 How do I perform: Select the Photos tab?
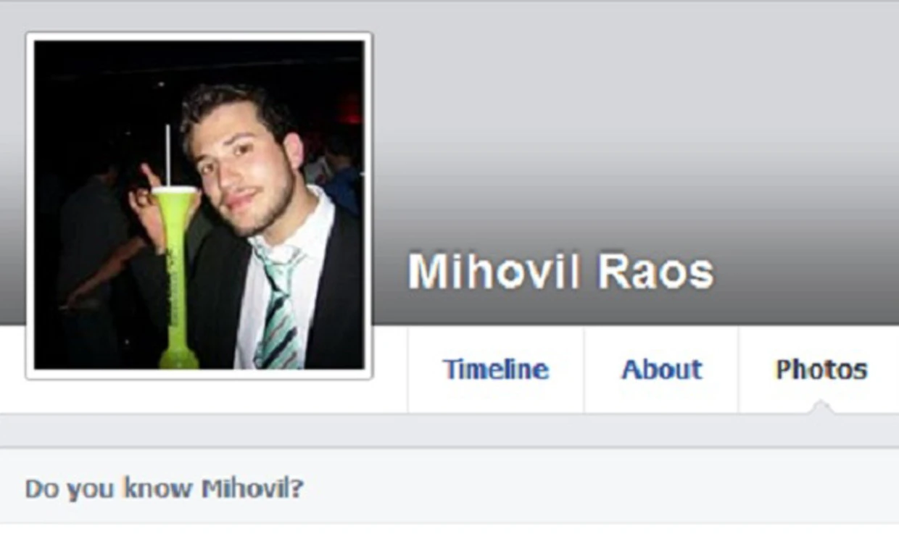(x=821, y=370)
